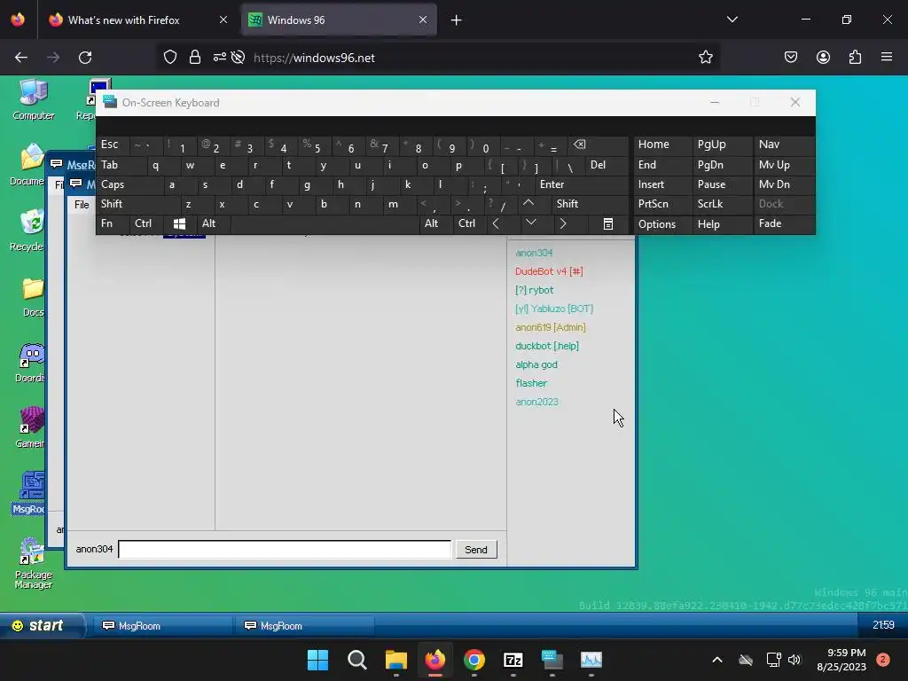Click the down arrow key
908x681 pixels.
pyautogui.click(x=531, y=223)
